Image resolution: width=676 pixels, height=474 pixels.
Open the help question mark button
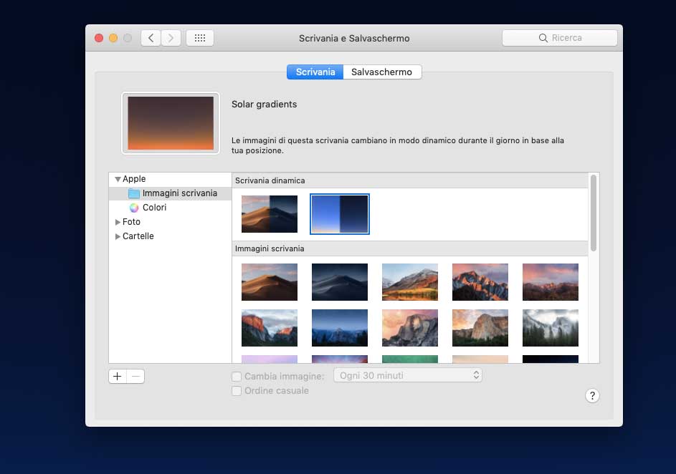(x=592, y=396)
